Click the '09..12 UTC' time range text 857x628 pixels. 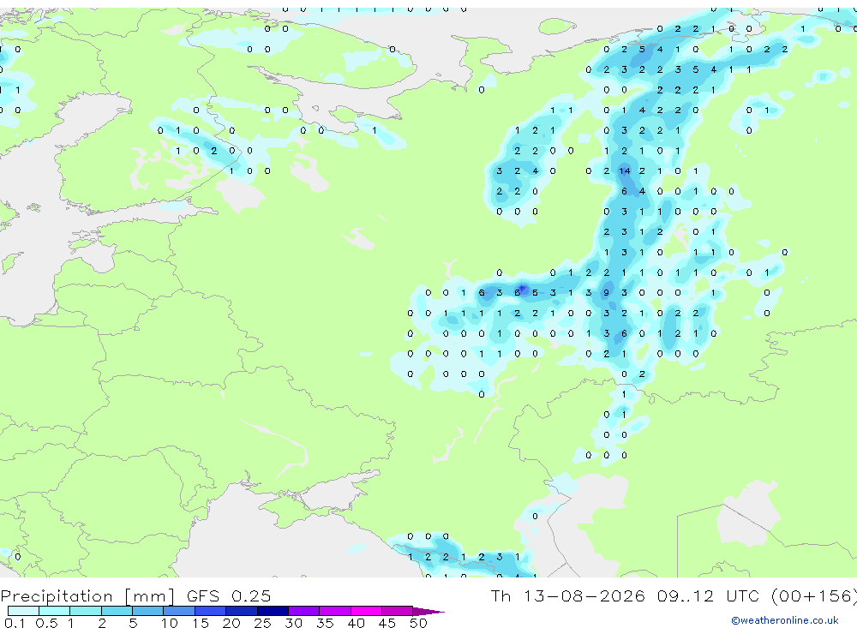pyautogui.click(x=708, y=595)
